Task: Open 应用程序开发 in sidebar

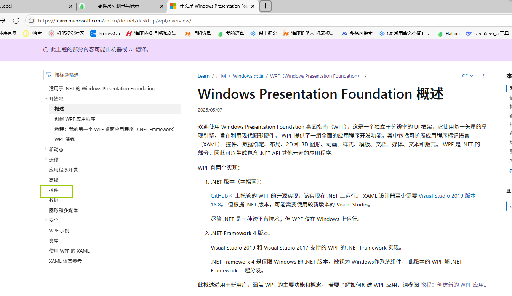Action: 63,170
